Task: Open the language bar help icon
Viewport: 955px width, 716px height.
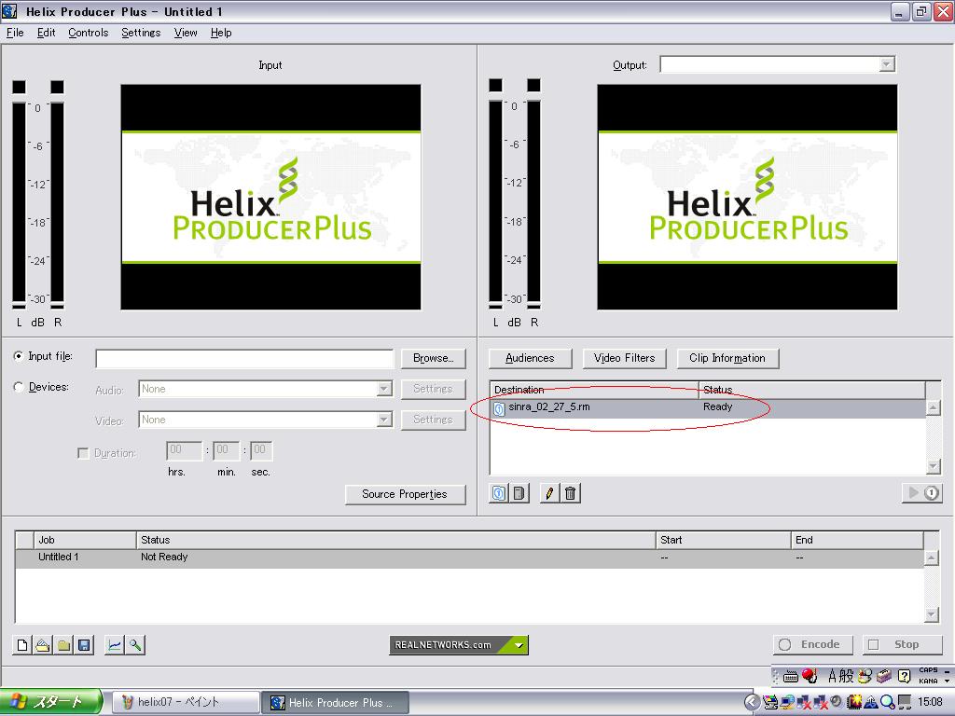Action: [x=905, y=676]
